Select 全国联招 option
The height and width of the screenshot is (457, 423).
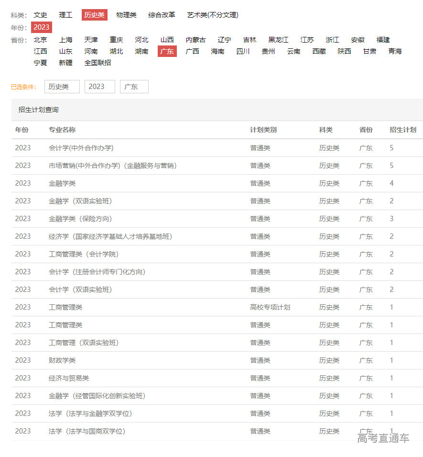coord(98,63)
